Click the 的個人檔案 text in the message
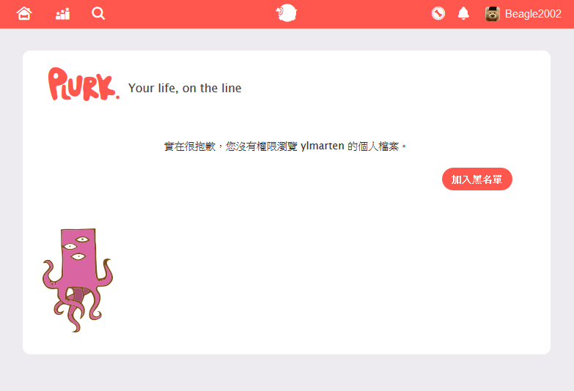 coord(373,146)
